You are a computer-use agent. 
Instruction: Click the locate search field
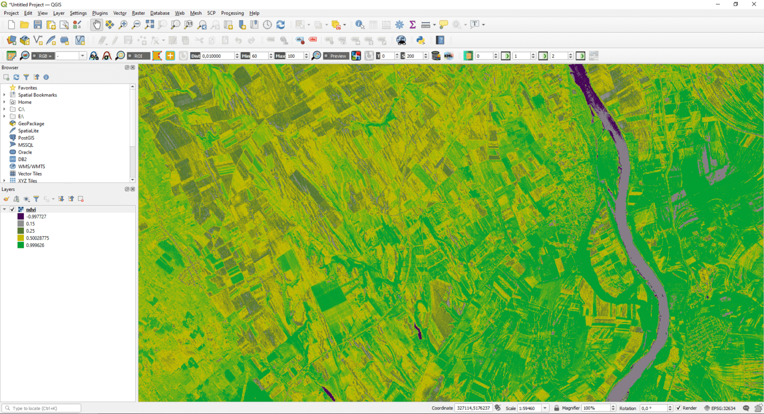click(x=40, y=408)
